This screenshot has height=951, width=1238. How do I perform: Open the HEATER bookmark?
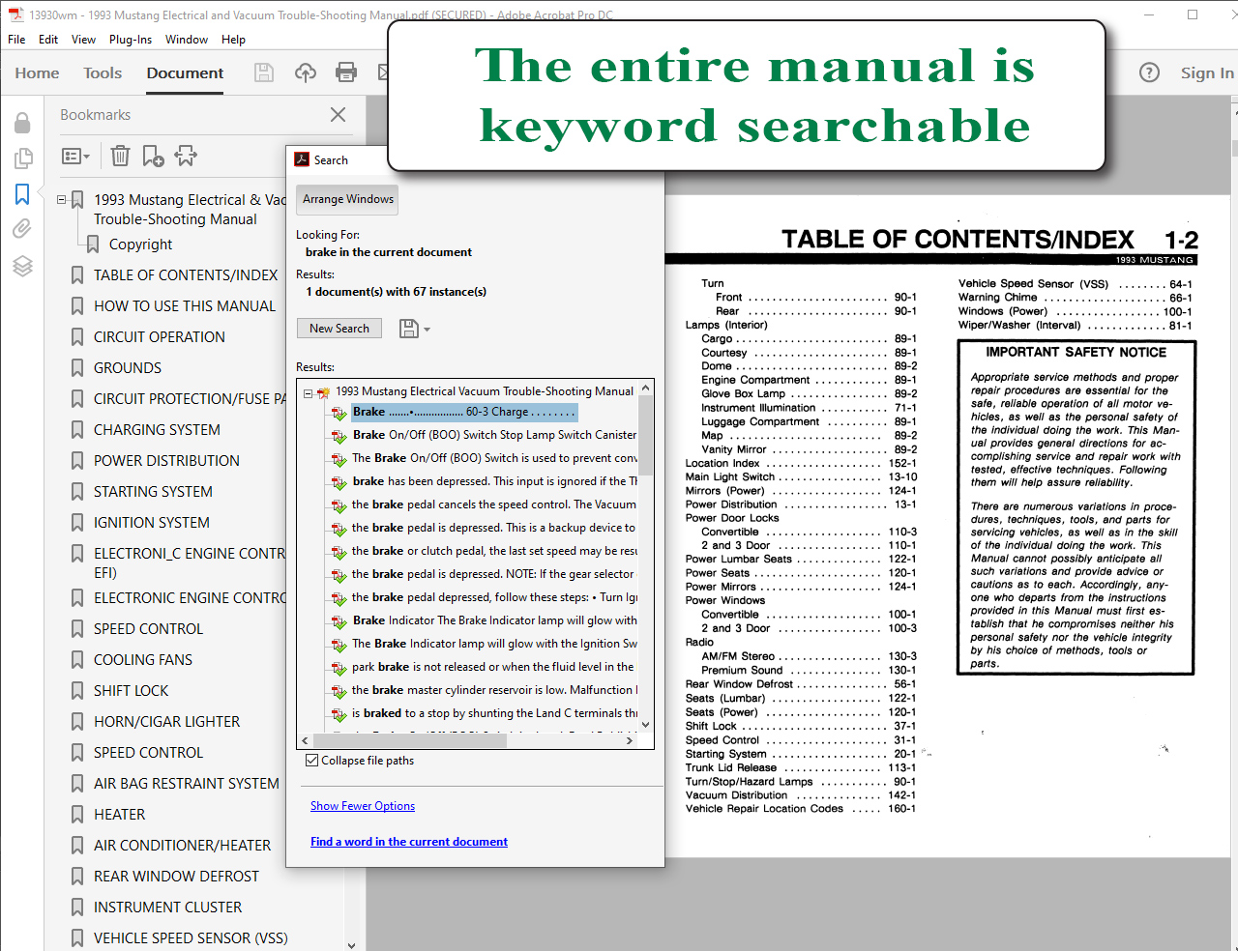[x=120, y=815]
